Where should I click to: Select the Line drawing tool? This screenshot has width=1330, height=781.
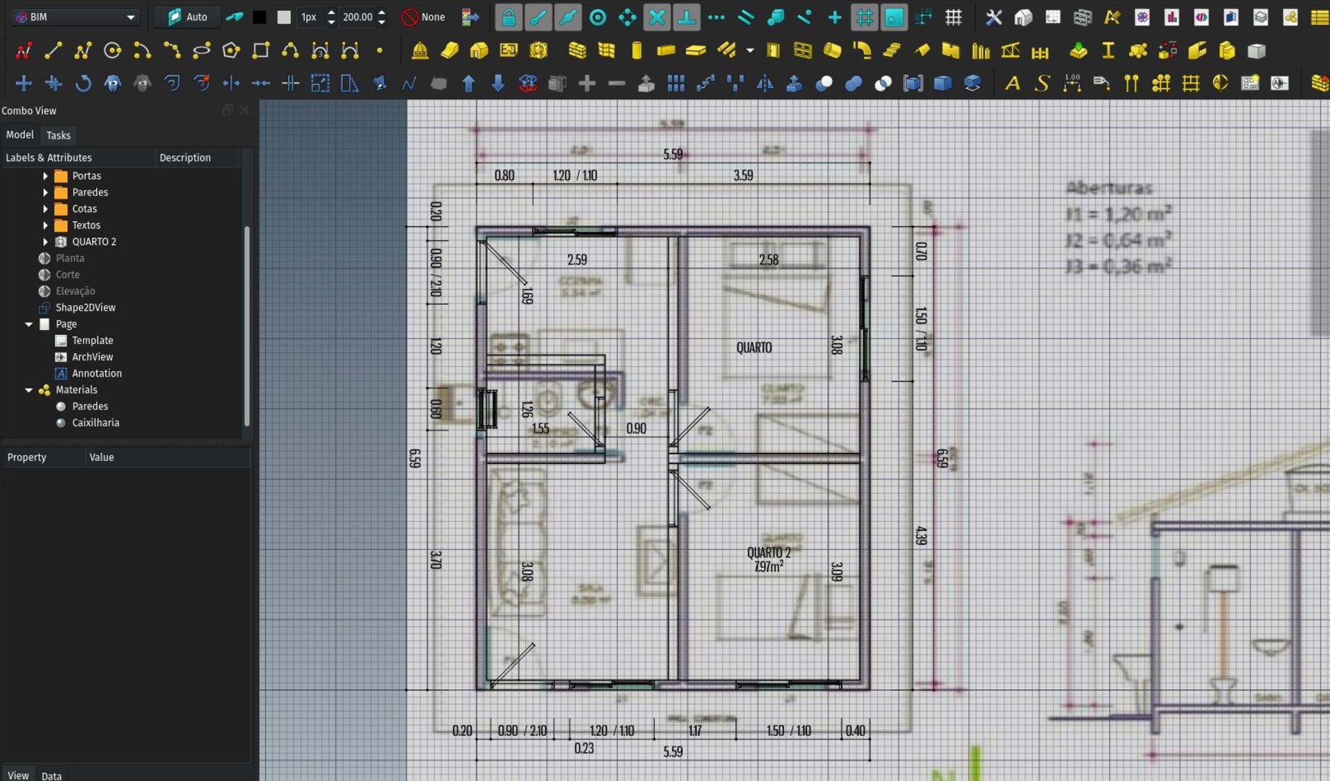[x=53, y=51]
